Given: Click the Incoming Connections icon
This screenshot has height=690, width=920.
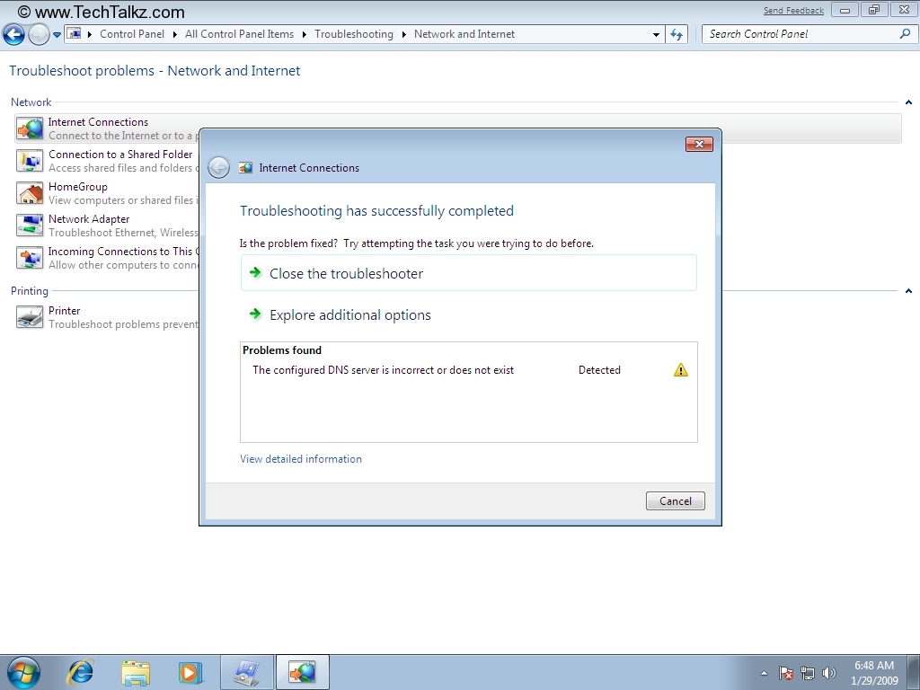Looking at the screenshot, I should [x=30, y=258].
